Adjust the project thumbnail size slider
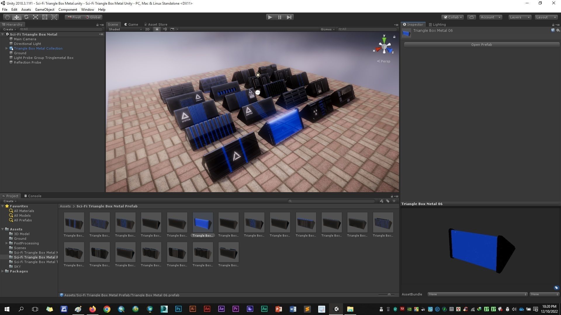Screen dimensions: 561x315 389,295
